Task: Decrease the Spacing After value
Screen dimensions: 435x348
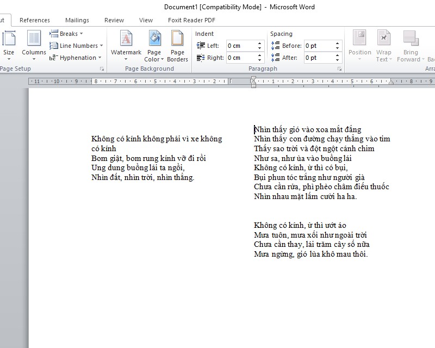Action: click(x=337, y=60)
